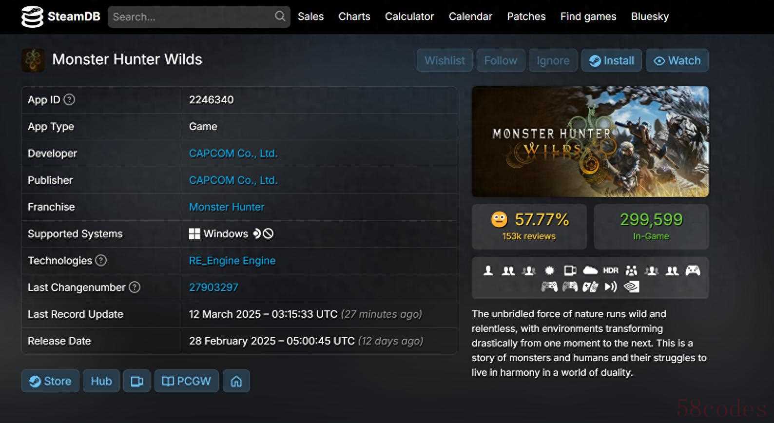Click the HDR feature icon
The image size is (774, 423).
(x=610, y=270)
